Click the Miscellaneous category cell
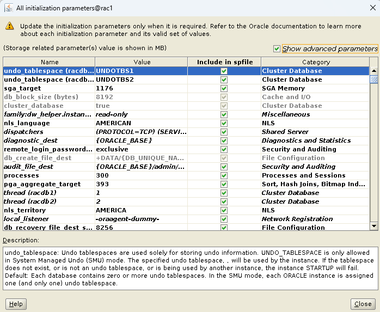Viewport: 380px width, 312px height. (x=315, y=115)
